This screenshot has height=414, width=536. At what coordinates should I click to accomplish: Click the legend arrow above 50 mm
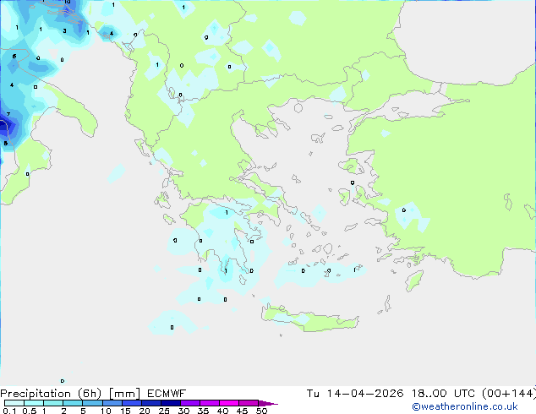coord(268,403)
